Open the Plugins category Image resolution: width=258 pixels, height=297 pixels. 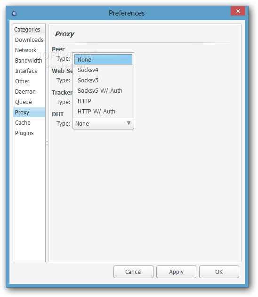(x=29, y=133)
